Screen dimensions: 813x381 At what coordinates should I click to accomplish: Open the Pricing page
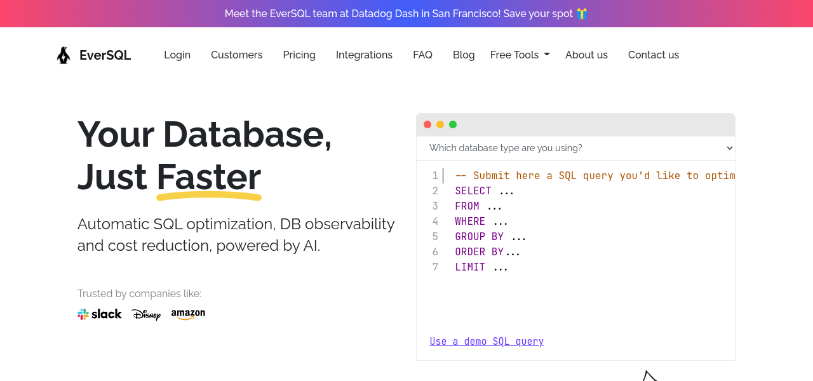pyautogui.click(x=299, y=55)
